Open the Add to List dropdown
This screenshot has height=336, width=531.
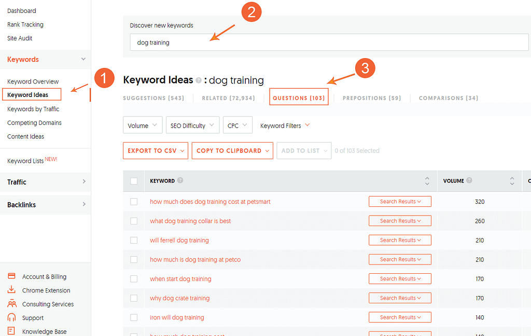pos(304,150)
